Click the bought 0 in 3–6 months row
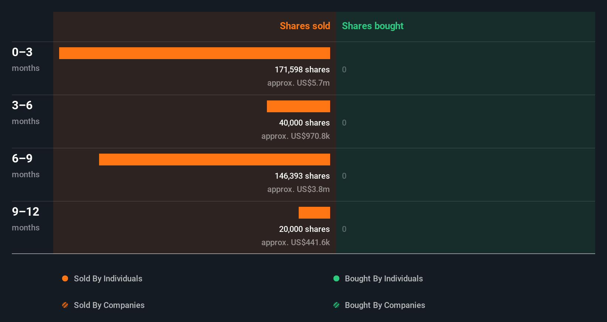Image resolution: width=607 pixels, height=322 pixels. 344,123
